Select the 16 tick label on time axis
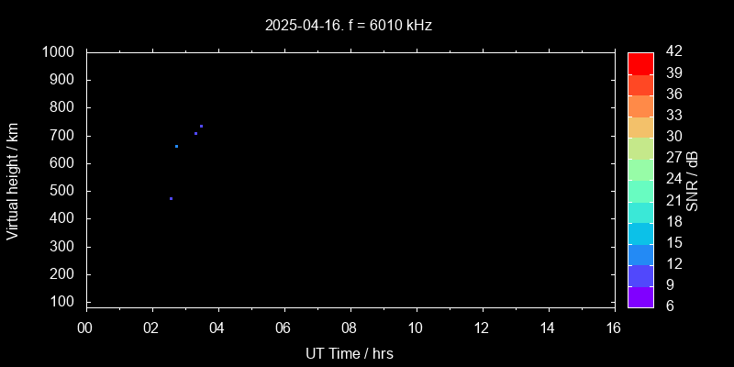The image size is (734, 367). [x=614, y=328]
